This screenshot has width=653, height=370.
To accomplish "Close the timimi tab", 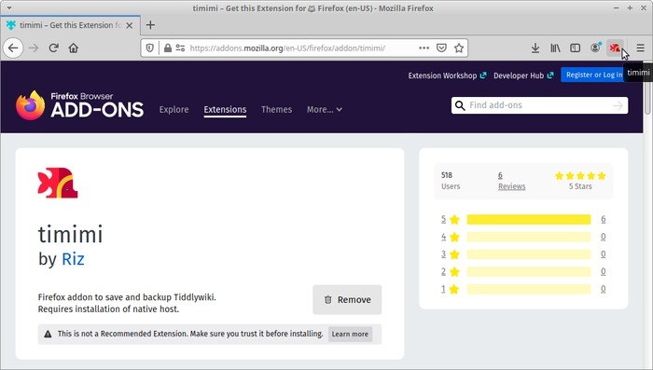I will pos(130,25).
